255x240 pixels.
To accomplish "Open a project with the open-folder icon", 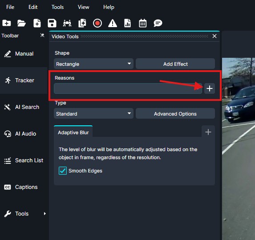I will point(21,23).
